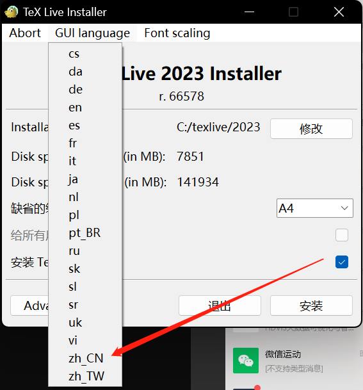
Task: Click the 修改 button next to install path
Action: [311, 129]
